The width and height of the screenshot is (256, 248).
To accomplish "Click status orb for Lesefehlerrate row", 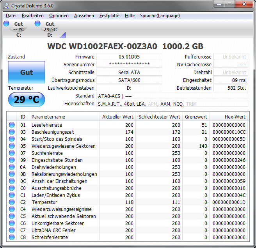I will pos(12,125).
